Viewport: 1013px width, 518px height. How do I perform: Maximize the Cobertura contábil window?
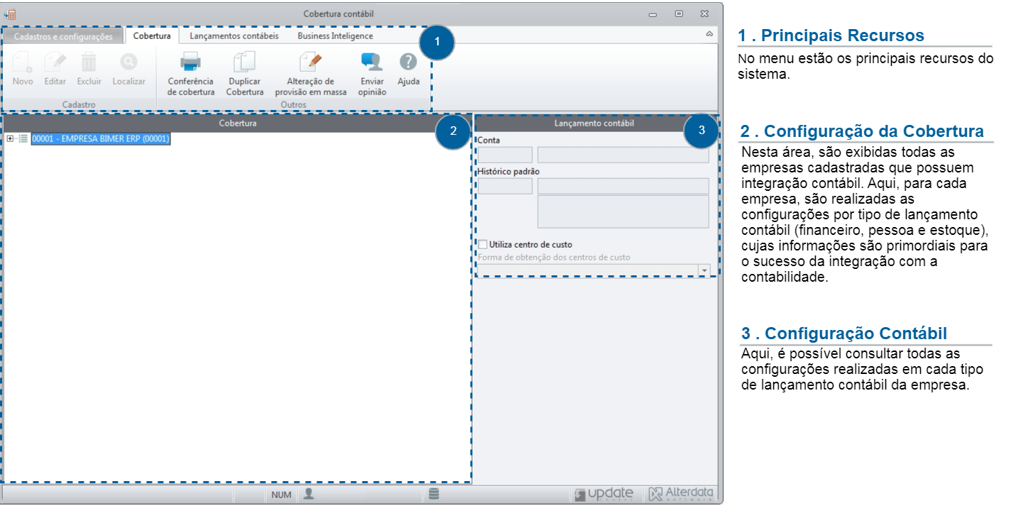679,14
